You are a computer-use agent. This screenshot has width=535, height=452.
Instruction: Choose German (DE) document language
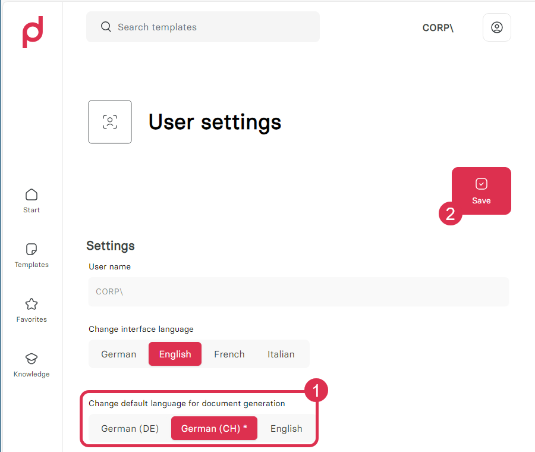(x=130, y=428)
